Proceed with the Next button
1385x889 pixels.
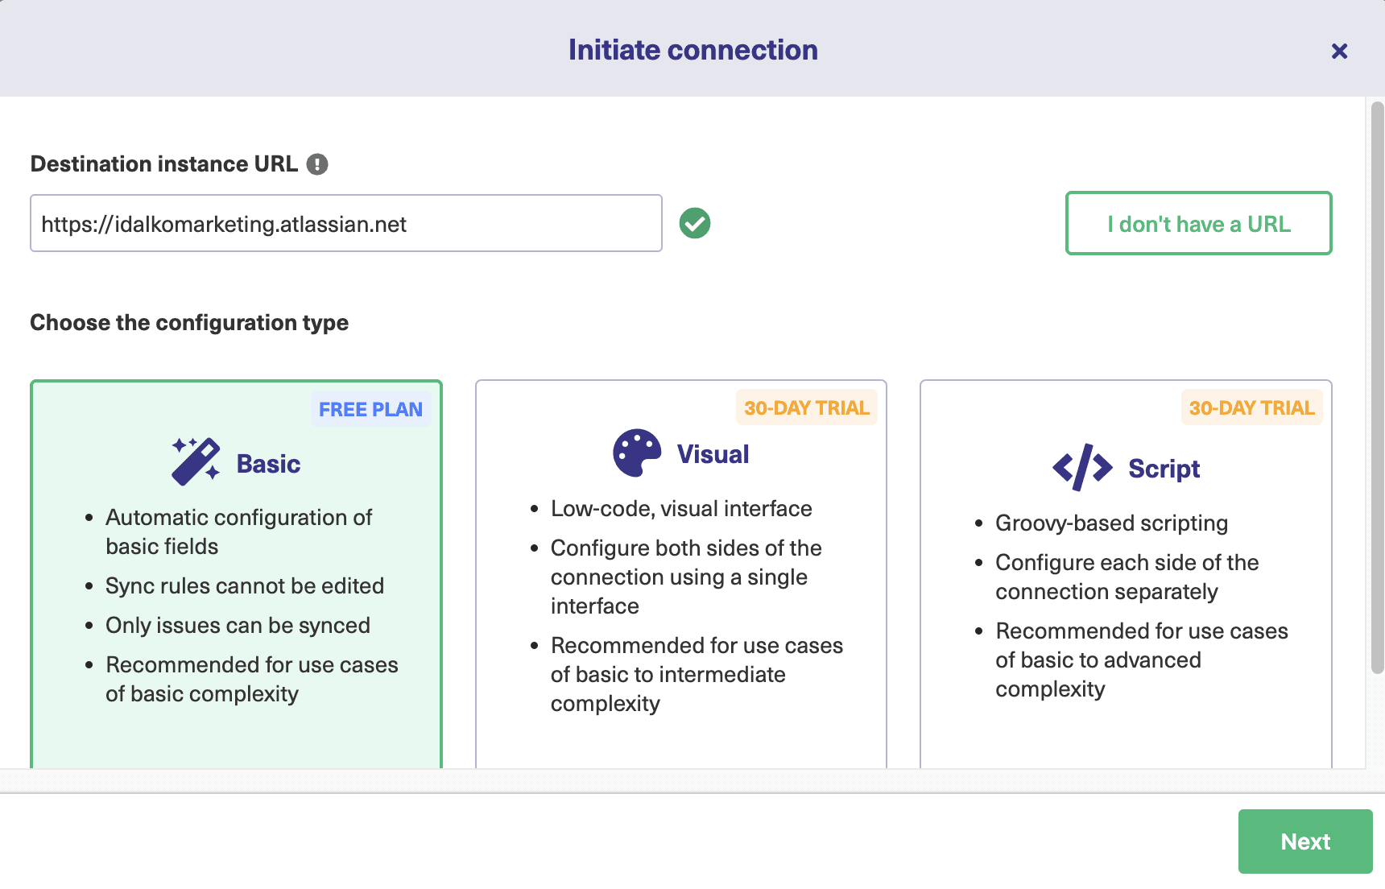tap(1304, 841)
